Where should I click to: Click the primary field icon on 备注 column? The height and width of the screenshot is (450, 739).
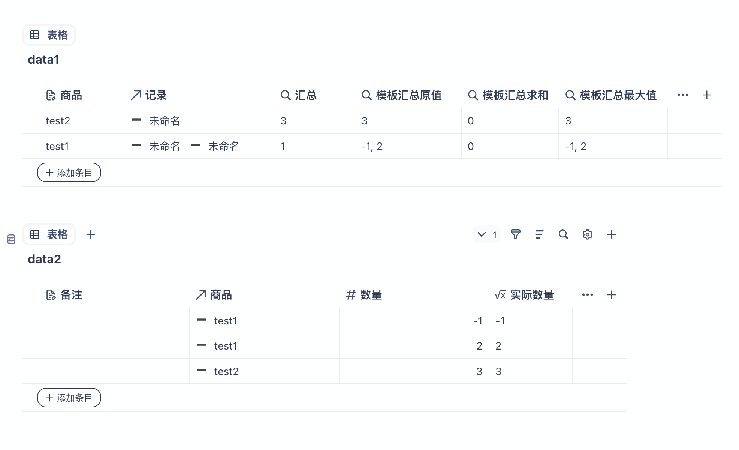click(51, 295)
